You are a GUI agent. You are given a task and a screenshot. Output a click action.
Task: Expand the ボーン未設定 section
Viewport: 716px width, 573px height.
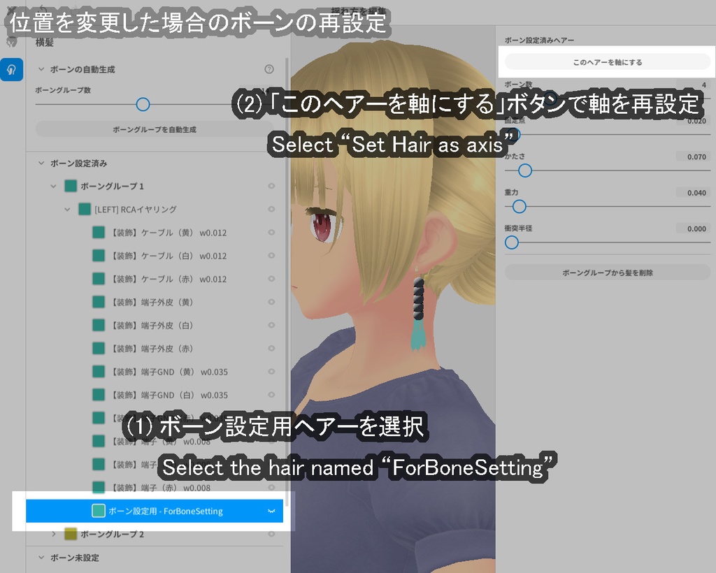[40, 557]
